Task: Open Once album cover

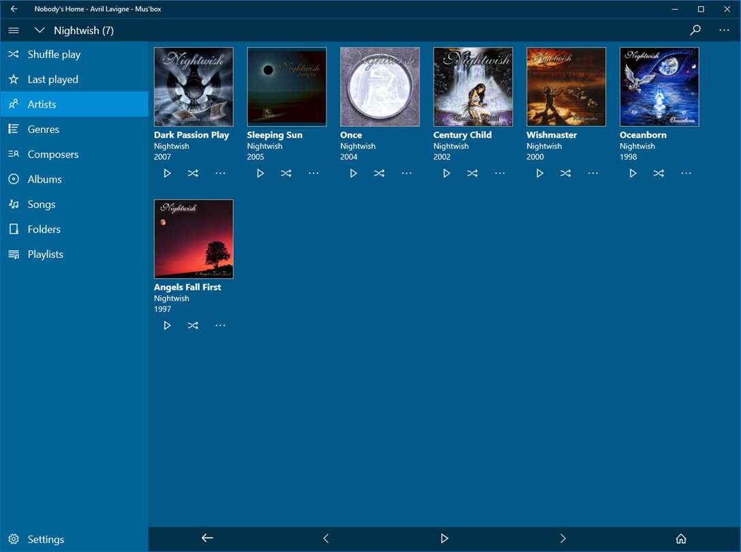Action: [380, 87]
